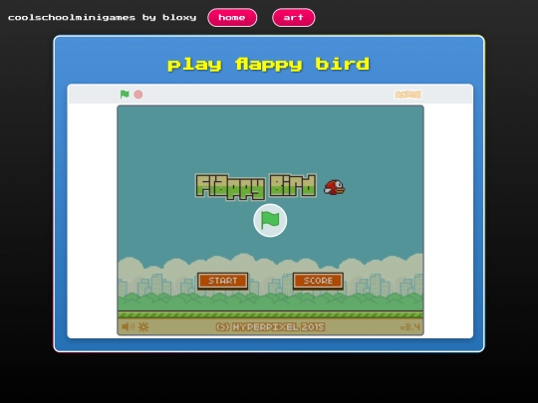Click the "(c) HYPERPIXEL 2015" credit text
This screenshot has height=403, width=538.
coord(270,327)
